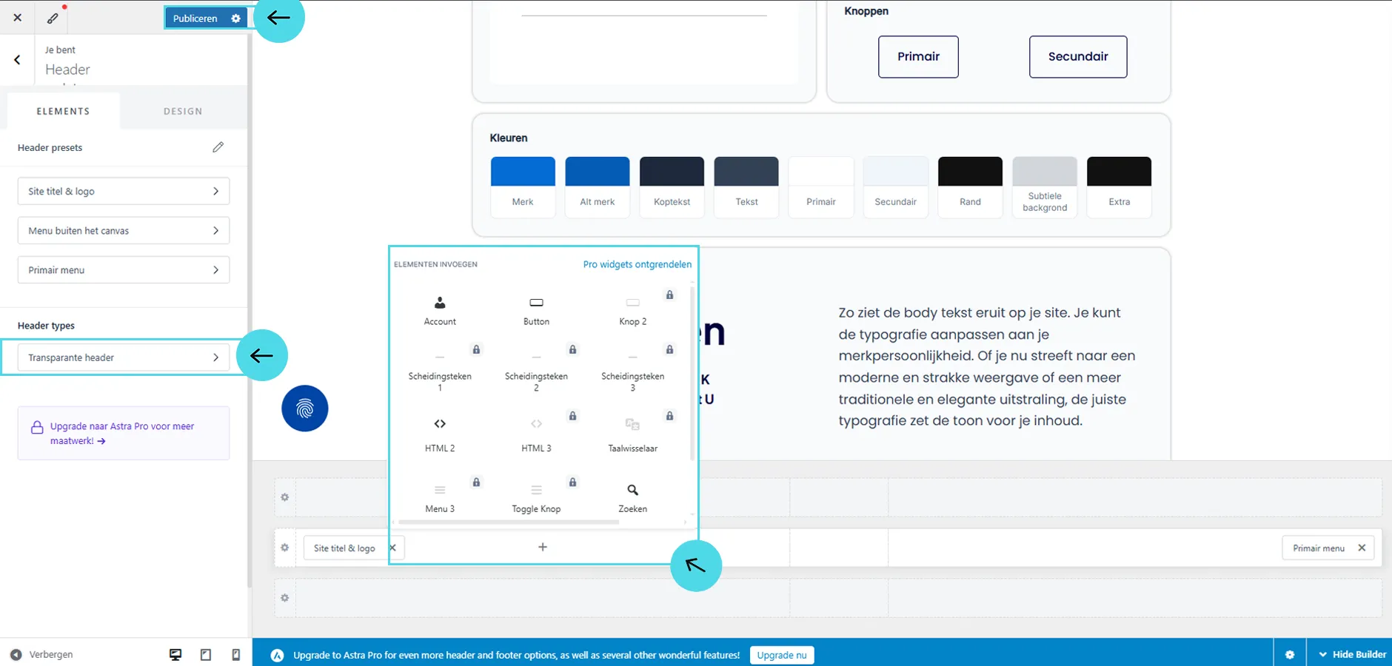Switch to mobile preview icon
Screen dimensions: 1392x666
point(235,655)
